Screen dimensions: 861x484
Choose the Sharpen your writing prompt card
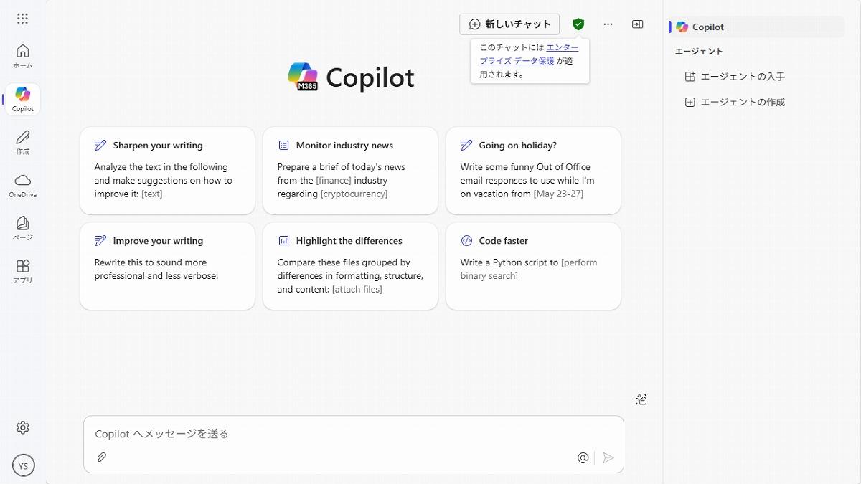(167, 171)
